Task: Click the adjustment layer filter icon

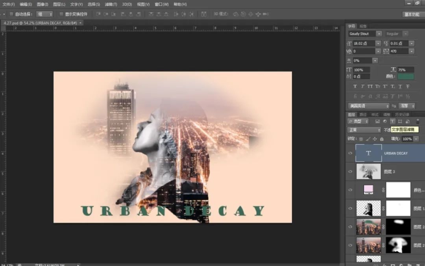Action: (x=385, y=122)
